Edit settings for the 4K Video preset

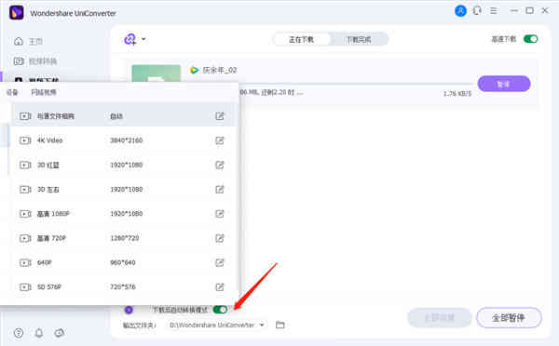coord(220,140)
